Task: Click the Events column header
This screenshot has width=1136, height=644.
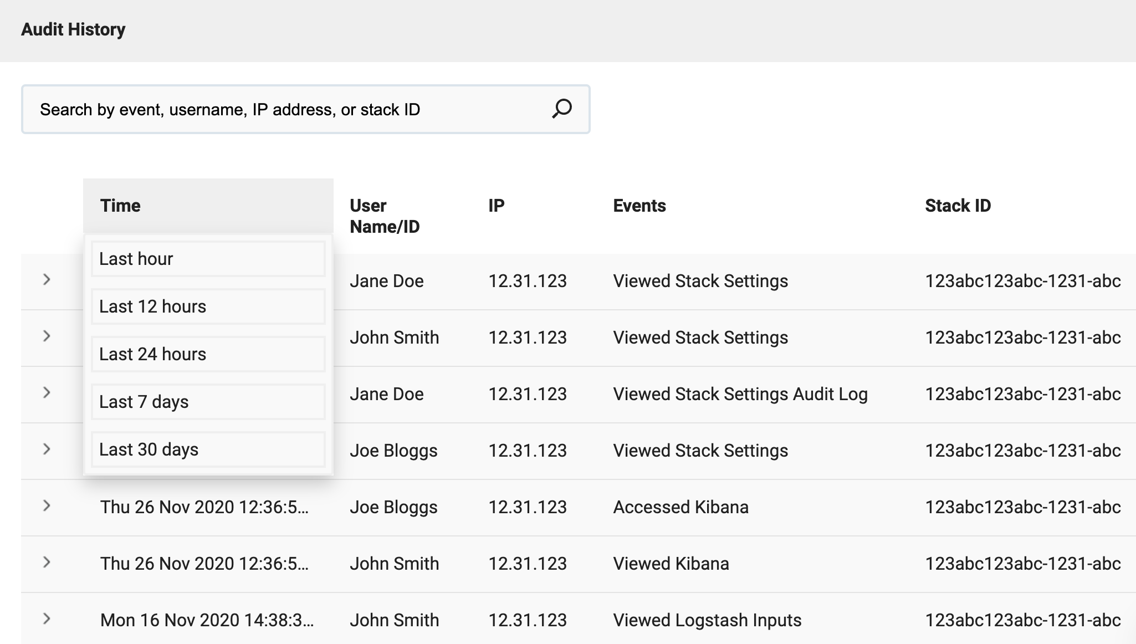Action: [x=639, y=206]
